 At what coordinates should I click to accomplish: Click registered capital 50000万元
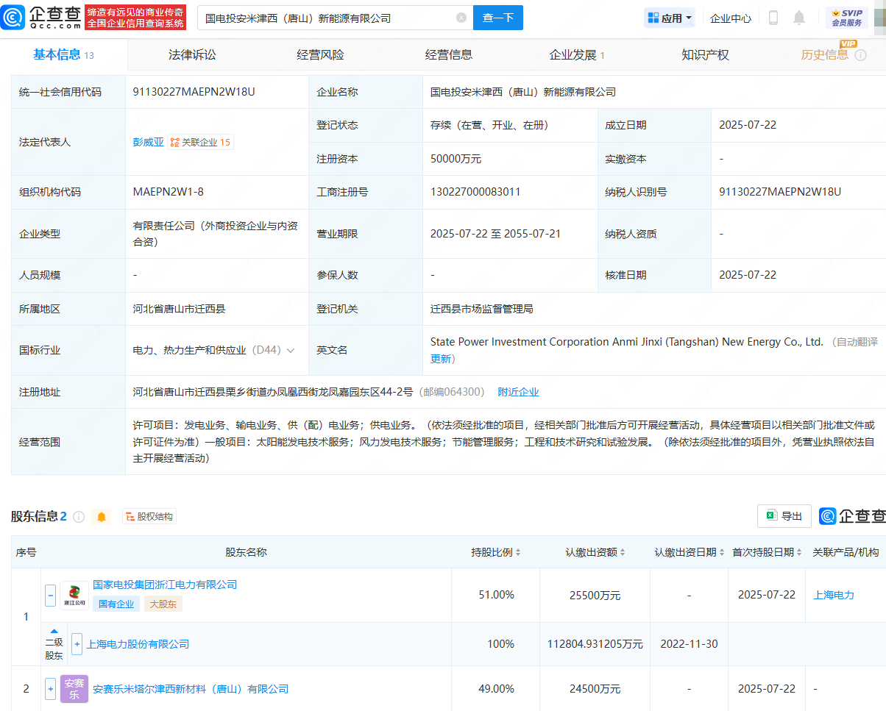[x=456, y=158]
